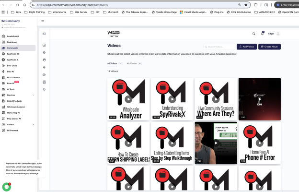This screenshot has width=299, height=192.
Task: Open the green chat bubble widget
Action: (x=6, y=186)
